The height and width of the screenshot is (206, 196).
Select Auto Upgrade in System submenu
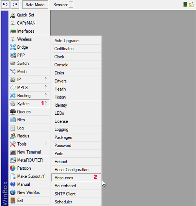76,41
